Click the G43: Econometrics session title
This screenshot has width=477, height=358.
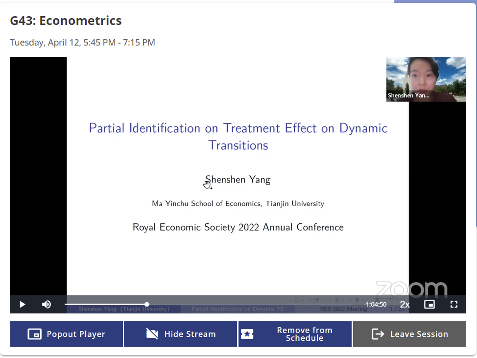click(66, 21)
